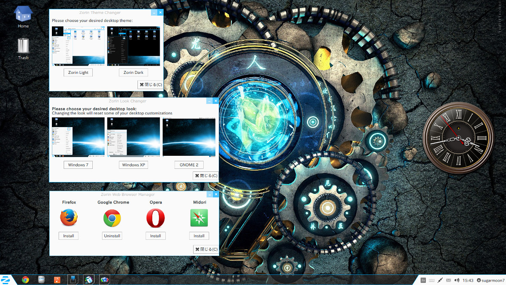Switch to Zorin Theme Changer taskbar item
The width and height of the screenshot is (506, 285).
click(89, 280)
